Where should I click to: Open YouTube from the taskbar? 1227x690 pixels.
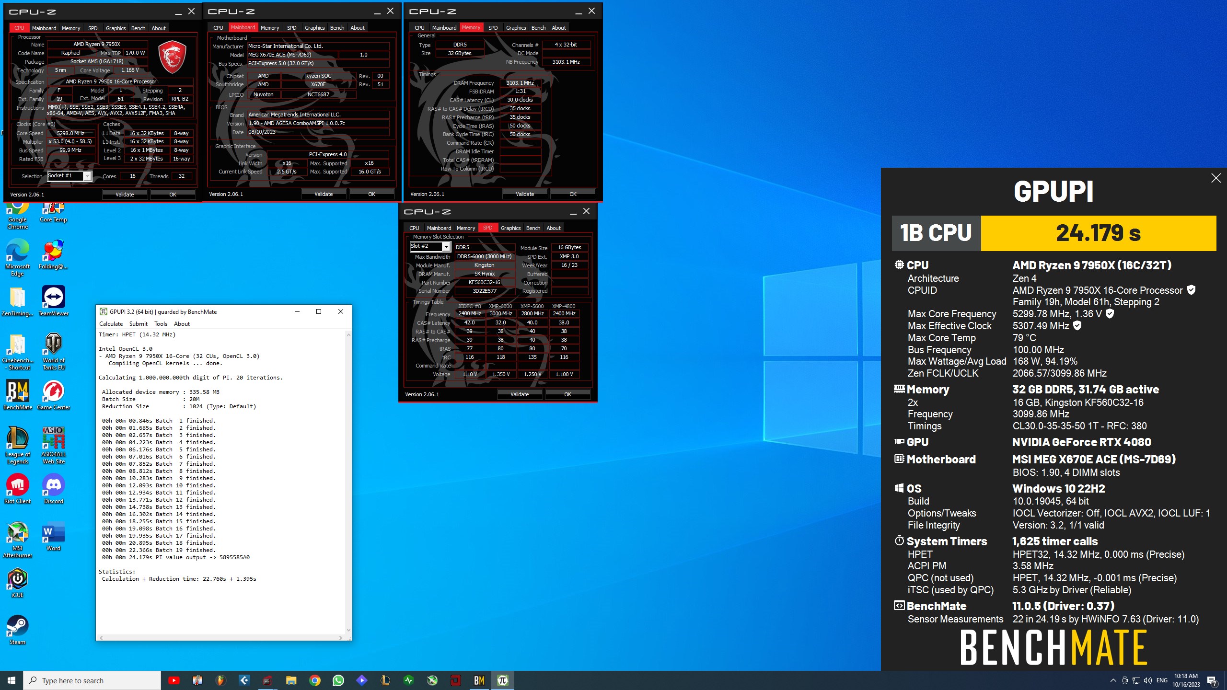coord(174,680)
